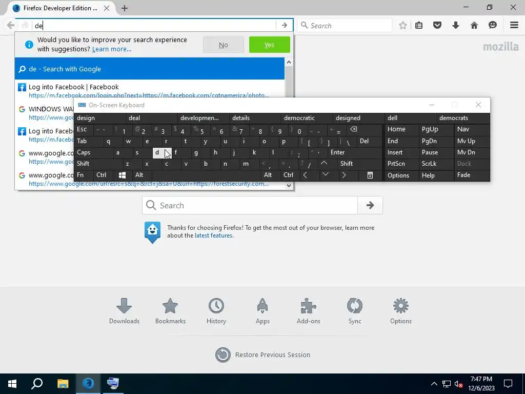This screenshot has width=525, height=394.
Task: Open the 'latest features' link
Action: 214,235
